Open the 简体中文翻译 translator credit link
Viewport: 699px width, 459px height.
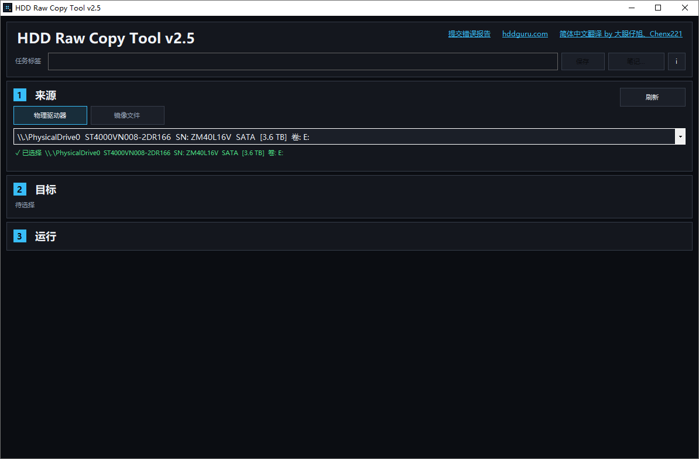point(621,34)
